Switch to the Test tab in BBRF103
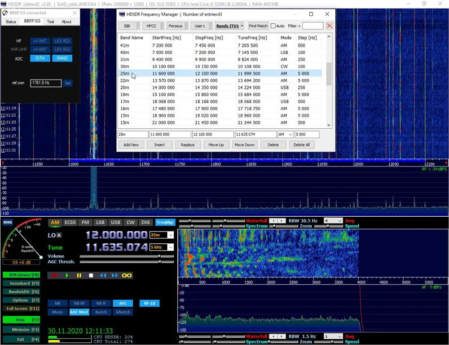The image size is (449, 345). pyautogui.click(x=51, y=22)
